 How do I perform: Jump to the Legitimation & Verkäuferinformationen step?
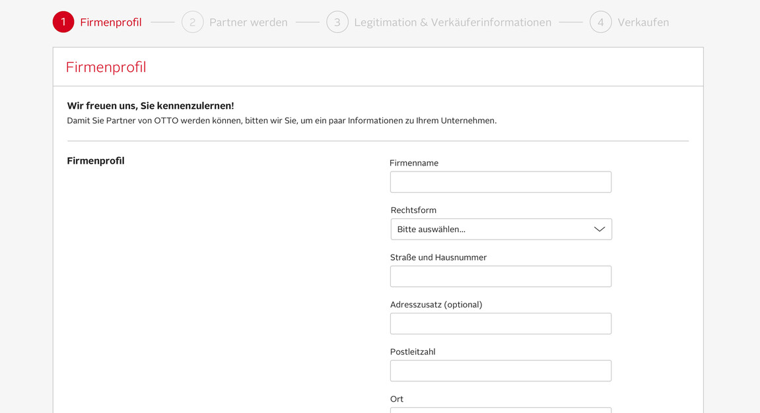pos(453,22)
